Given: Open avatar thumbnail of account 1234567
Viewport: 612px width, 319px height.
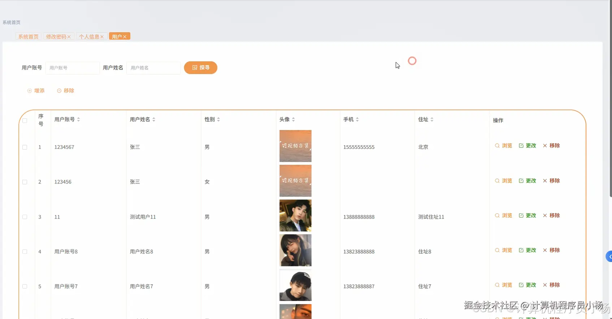Looking at the screenshot, I should pos(295,146).
